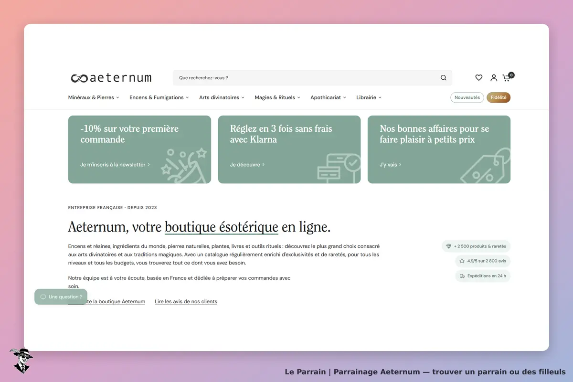The height and width of the screenshot is (382, 573).
Task: Click the cart count badge showing 0
Action: click(511, 75)
